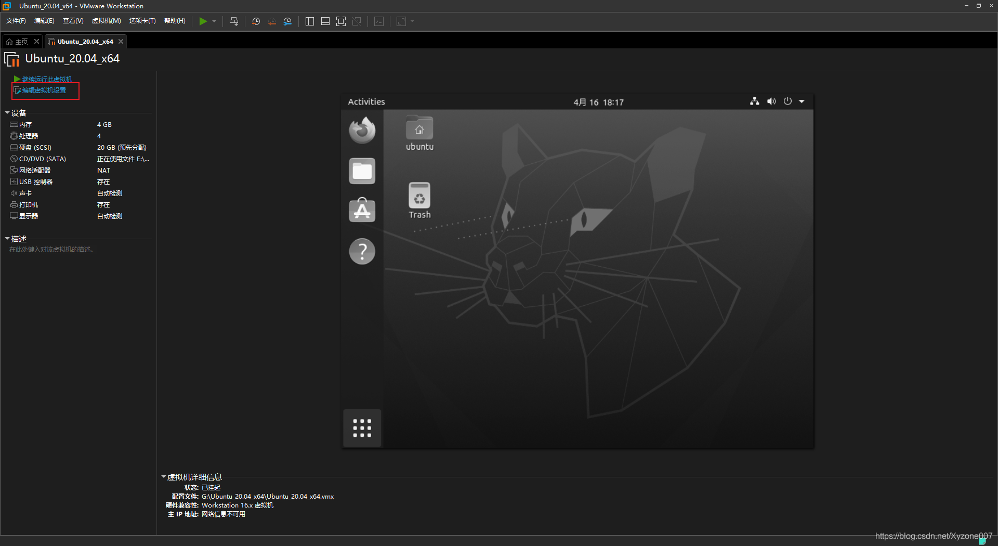998x546 pixels.
Task: Select the 硬盘 (SCSI) device row
Action: coord(80,148)
